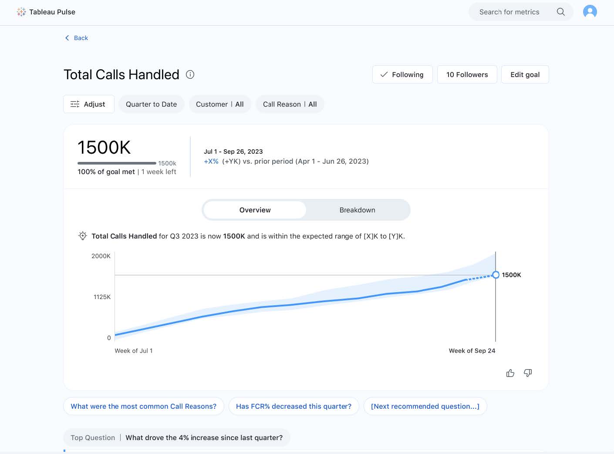Open the Quarter to Date filter
The width and height of the screenshot is (614, 454).
pos(151,104)
